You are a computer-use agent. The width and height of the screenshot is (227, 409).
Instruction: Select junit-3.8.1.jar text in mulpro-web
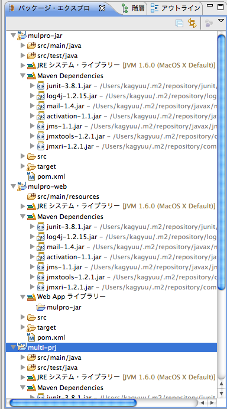69,227
